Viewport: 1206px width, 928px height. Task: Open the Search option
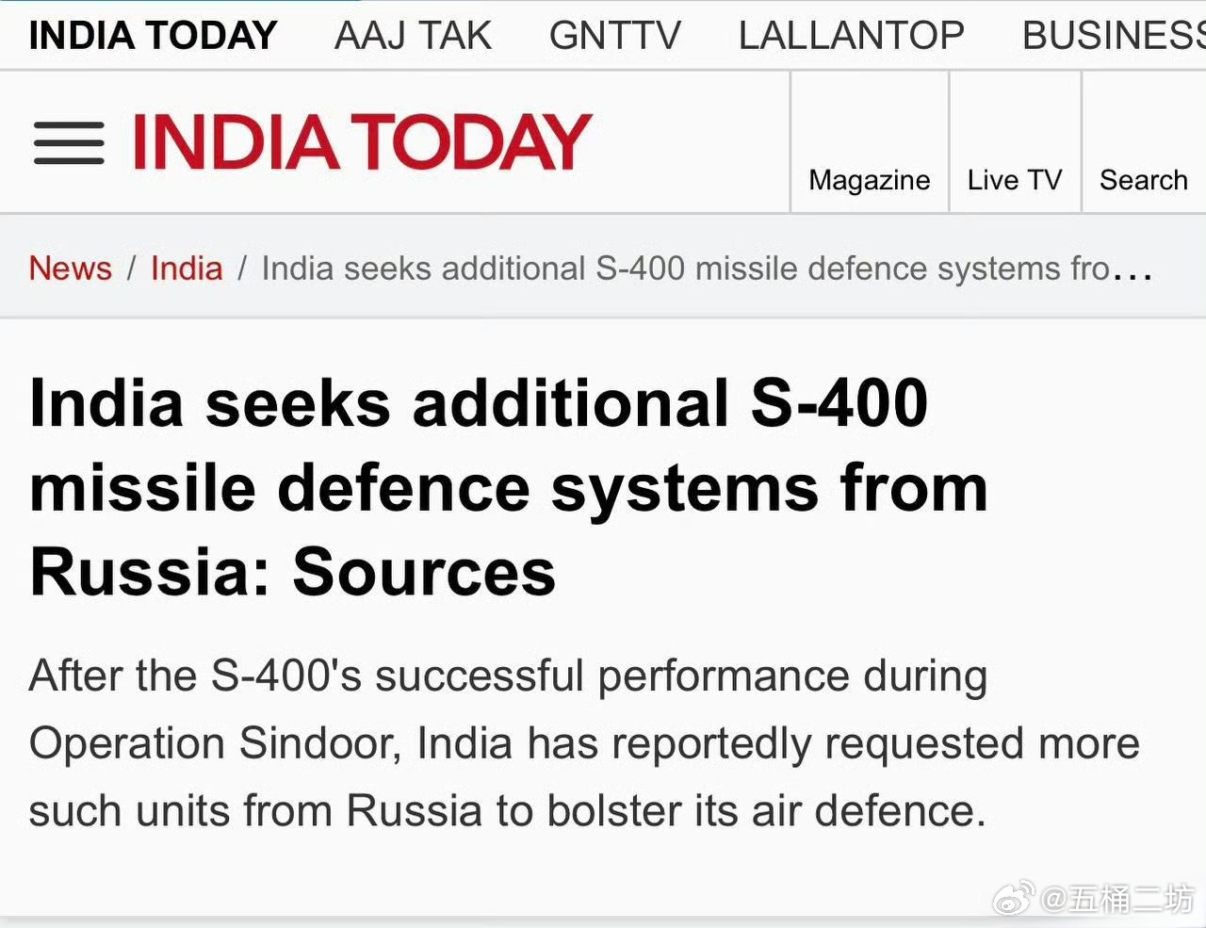(1144, 180)
